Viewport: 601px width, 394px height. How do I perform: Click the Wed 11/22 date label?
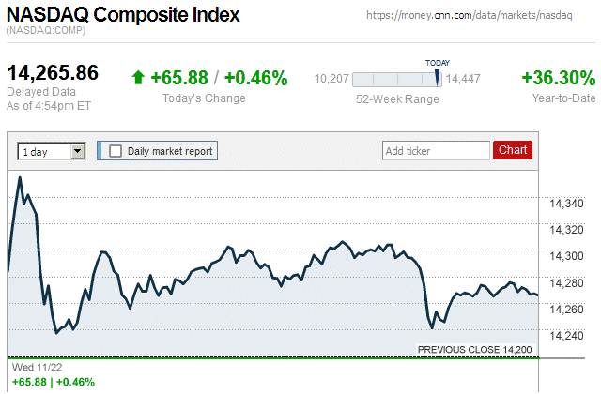[x=32, y=367]
